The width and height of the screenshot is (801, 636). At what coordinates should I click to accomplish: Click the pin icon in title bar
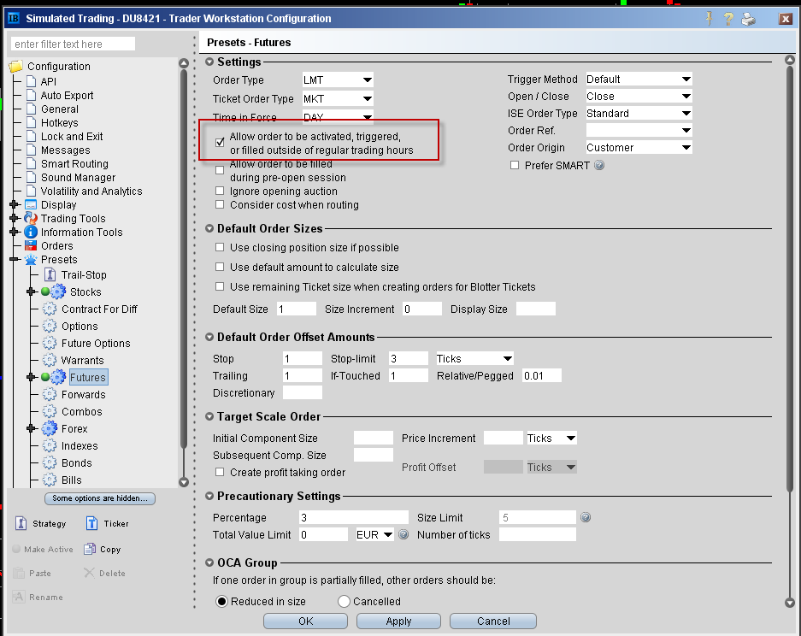(x=709, y=19)
